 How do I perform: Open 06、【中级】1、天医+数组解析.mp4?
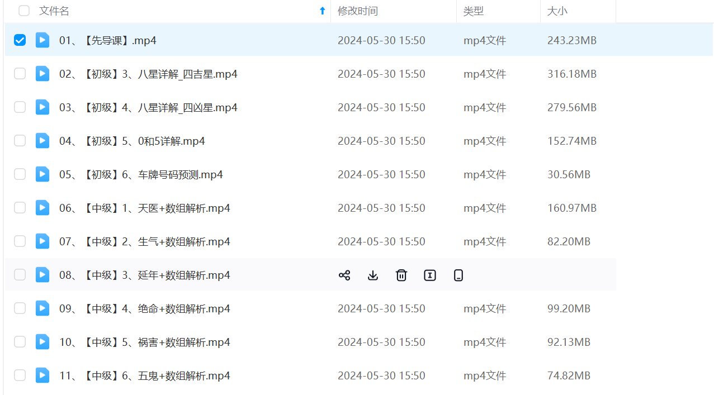coord(144,208)
